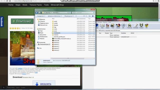Click browser home icon
The height and width of the screenshot is (90, 160).
tap(10, 1)
